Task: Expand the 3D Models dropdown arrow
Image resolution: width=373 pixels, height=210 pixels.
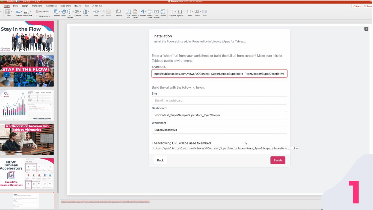Action: pyautogui.click(x=73, y=12)
